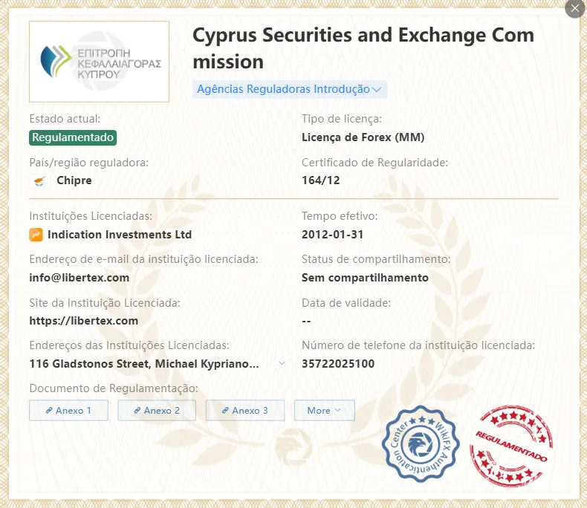Click the Regulamentado status badge

[73, 137]
